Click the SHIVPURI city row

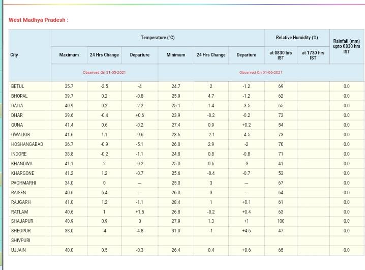(x=21, y=241)
